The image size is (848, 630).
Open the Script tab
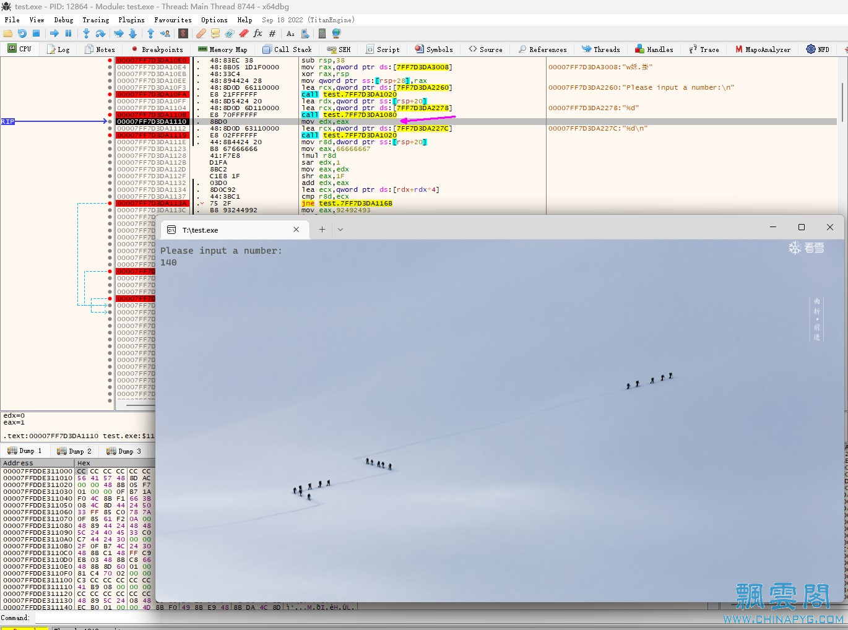click(383, 50)
